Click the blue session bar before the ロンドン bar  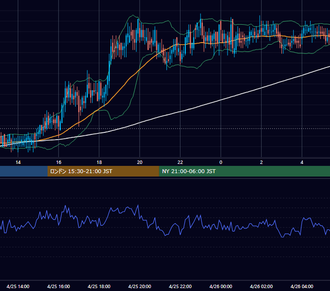(24, 171)
